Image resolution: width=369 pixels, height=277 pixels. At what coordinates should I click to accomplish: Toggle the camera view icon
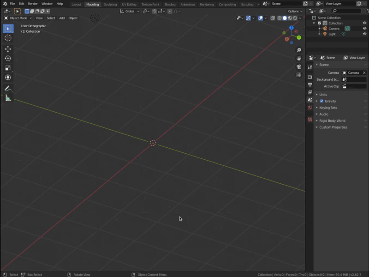(x=299, y=66)
